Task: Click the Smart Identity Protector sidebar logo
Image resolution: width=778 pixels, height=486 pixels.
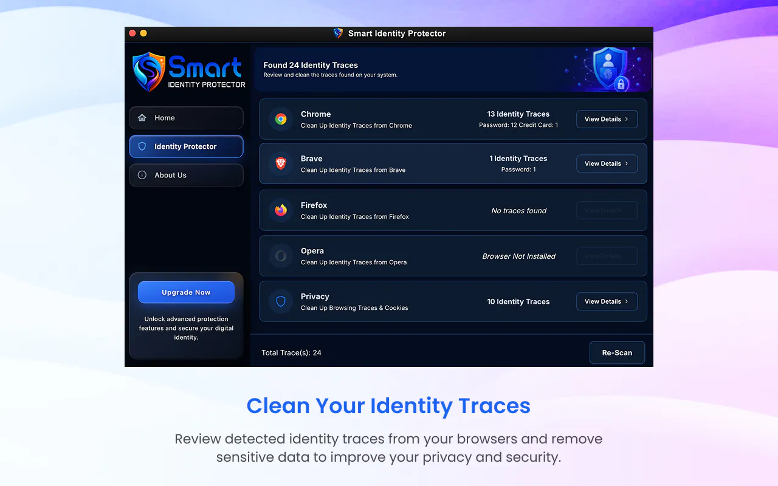Action: (189, 72)
